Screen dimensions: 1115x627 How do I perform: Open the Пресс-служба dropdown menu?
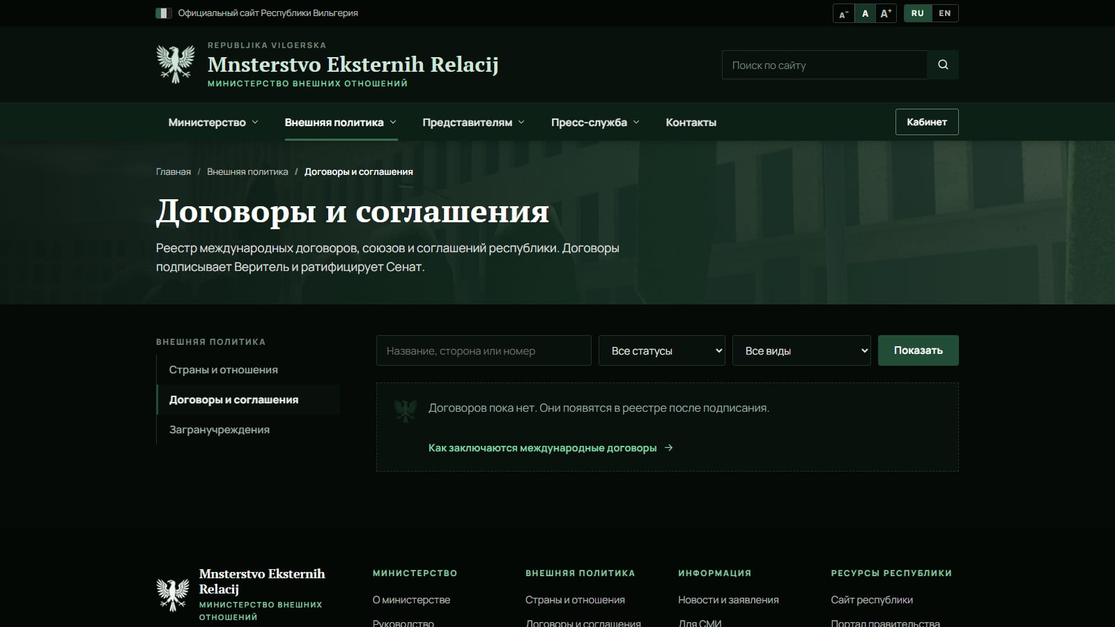tap(595, 123)
